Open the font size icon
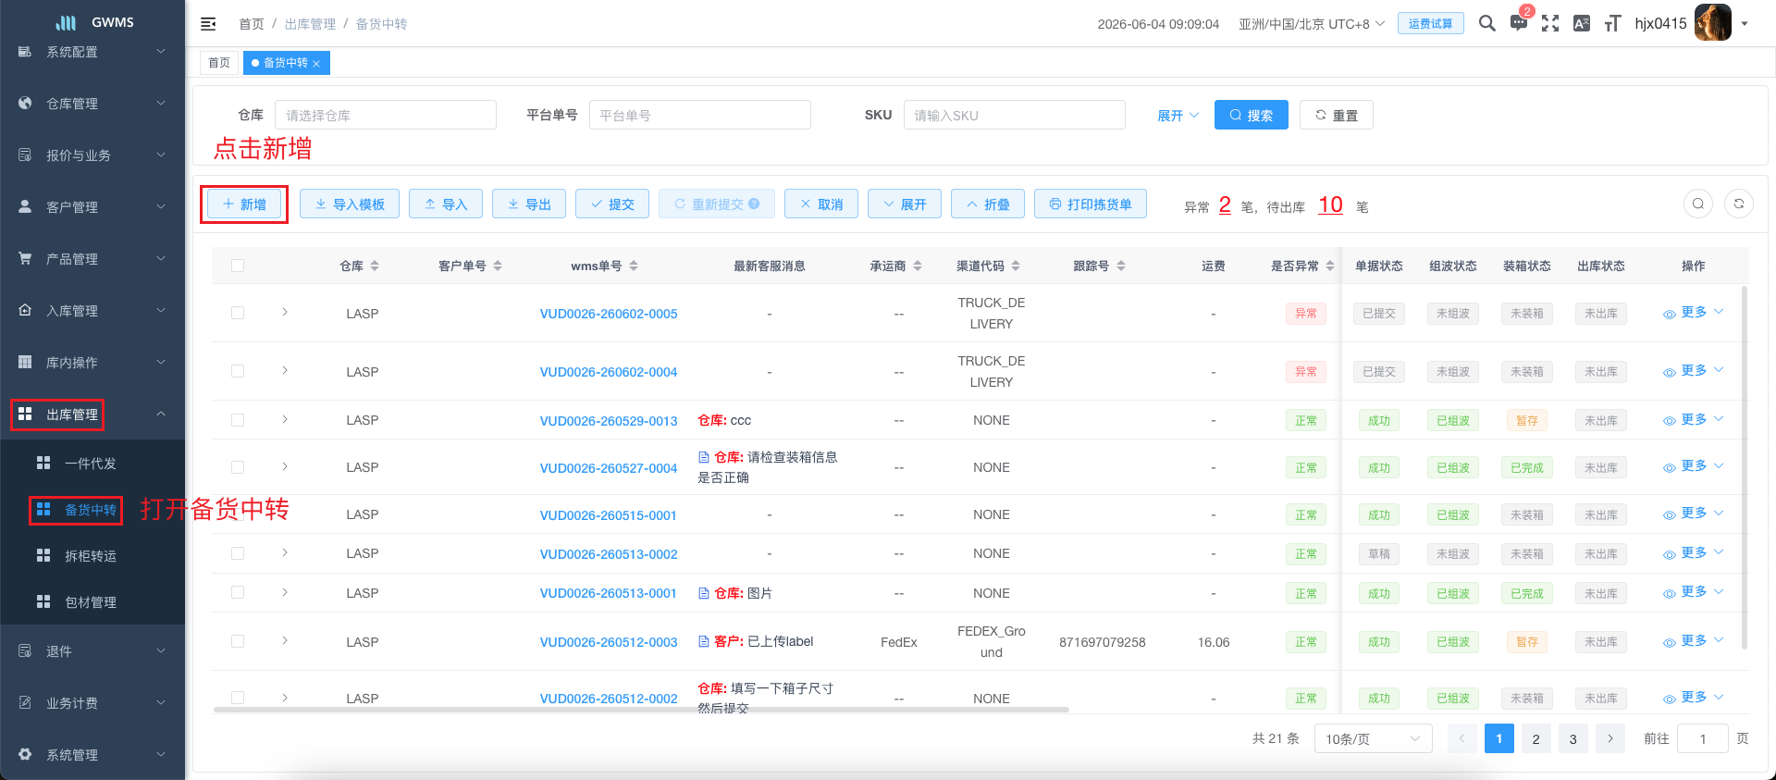Image resolution: width=1776 pixels, height=780 pixels. [1612, 23]
